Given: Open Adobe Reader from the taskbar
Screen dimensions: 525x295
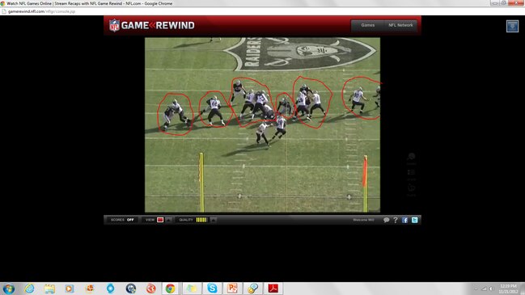Looking at the screenshot, I should point(273,289).
